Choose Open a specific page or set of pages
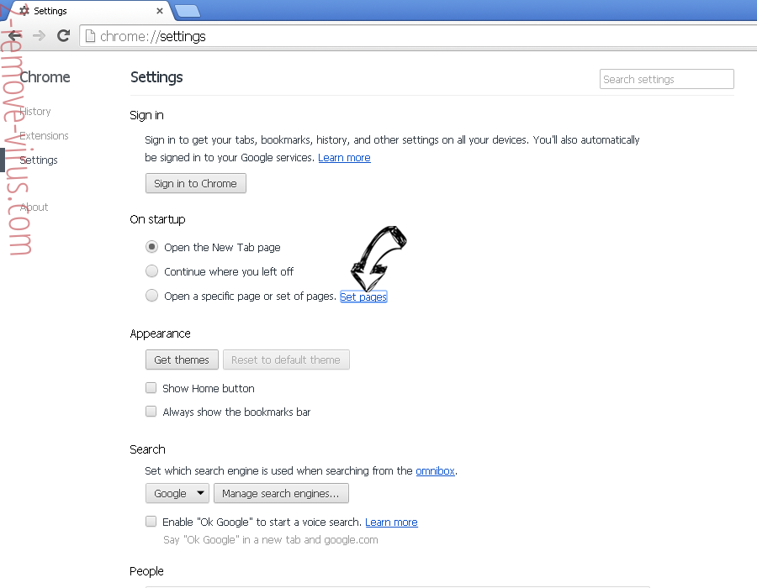757x588 pixels. pyautogui.click(x=151, y=295)
